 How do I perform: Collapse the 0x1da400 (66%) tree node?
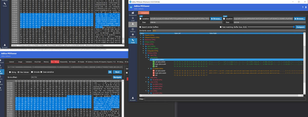coord(148,69)
